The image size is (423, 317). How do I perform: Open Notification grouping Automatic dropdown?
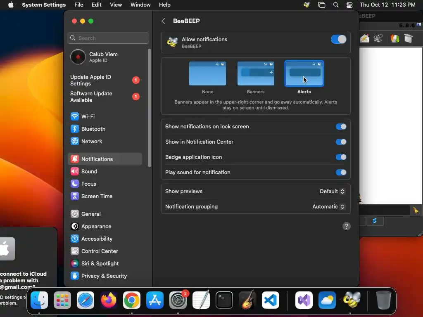tap(328, 207)
